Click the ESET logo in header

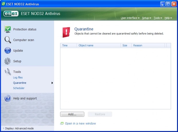click(11, 13)
